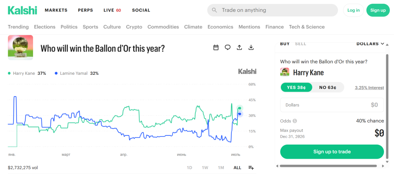The width and height of the screenshot is (394, 176).
Task: Click the green Harry Kane legend dot
Action: (9, 73)
